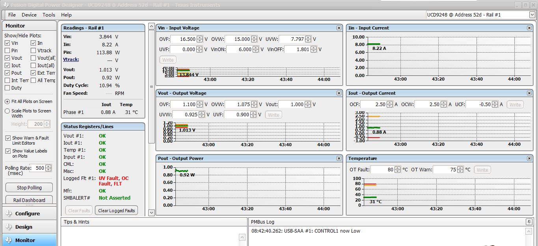Image resolution: width=538 pixels, height=246 pixels.
Task: Toggle the Vout plot checkbox
Action: click(7, 58)
